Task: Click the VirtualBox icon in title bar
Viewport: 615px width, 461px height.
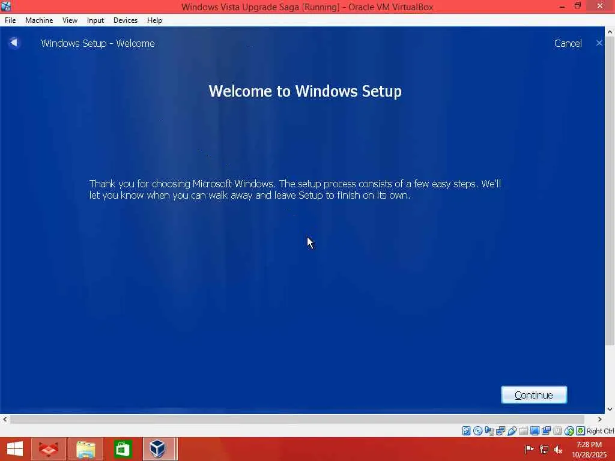Action: [x=6, y=6]
